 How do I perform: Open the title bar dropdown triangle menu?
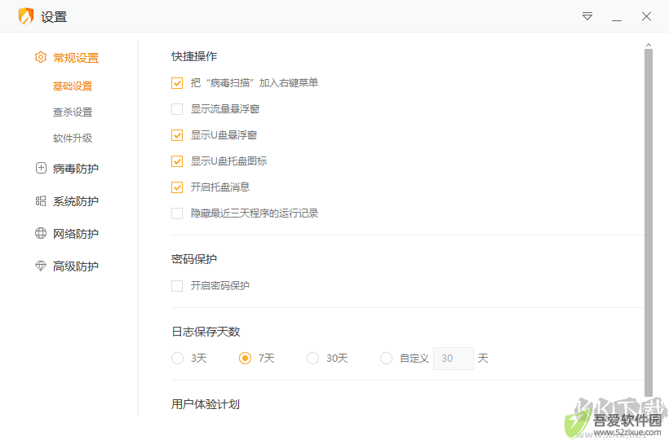(587, 16)
